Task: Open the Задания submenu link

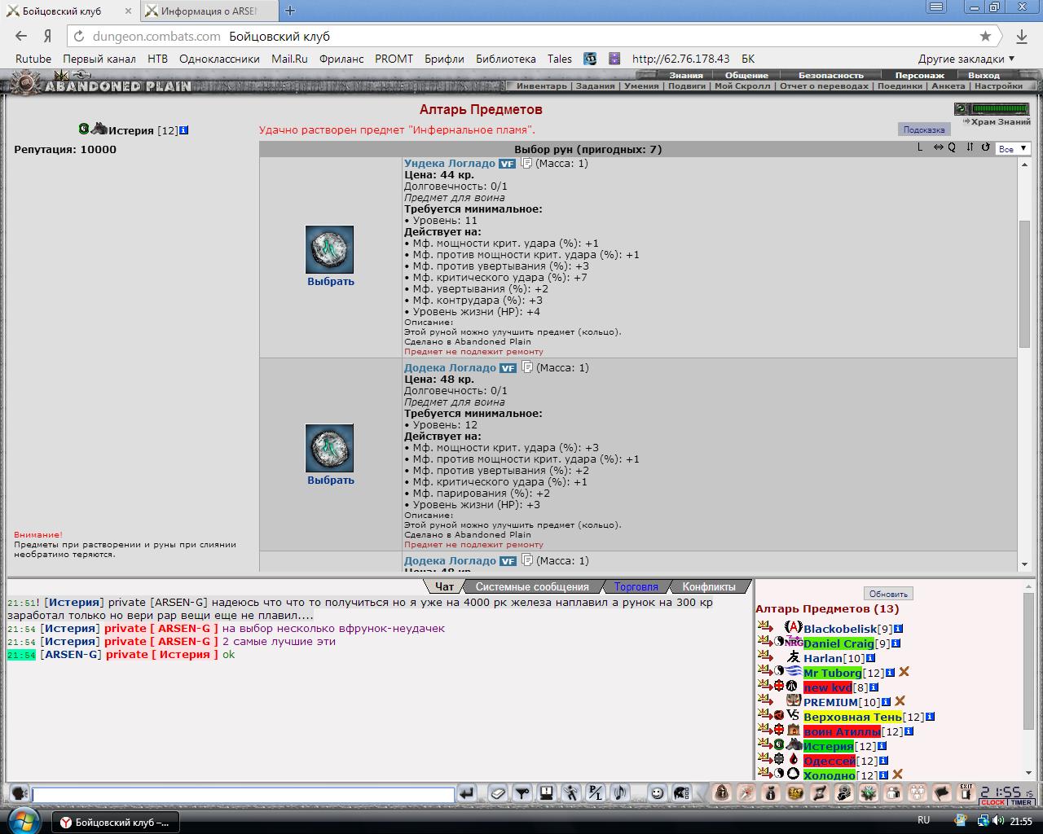Action: tap(595, 86)
